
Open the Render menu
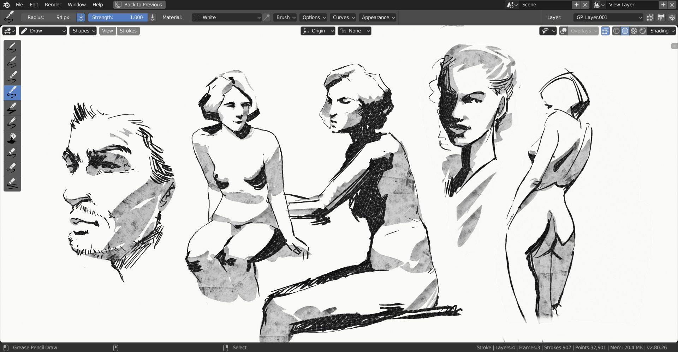pyautogui.click(x=53, y=5)
